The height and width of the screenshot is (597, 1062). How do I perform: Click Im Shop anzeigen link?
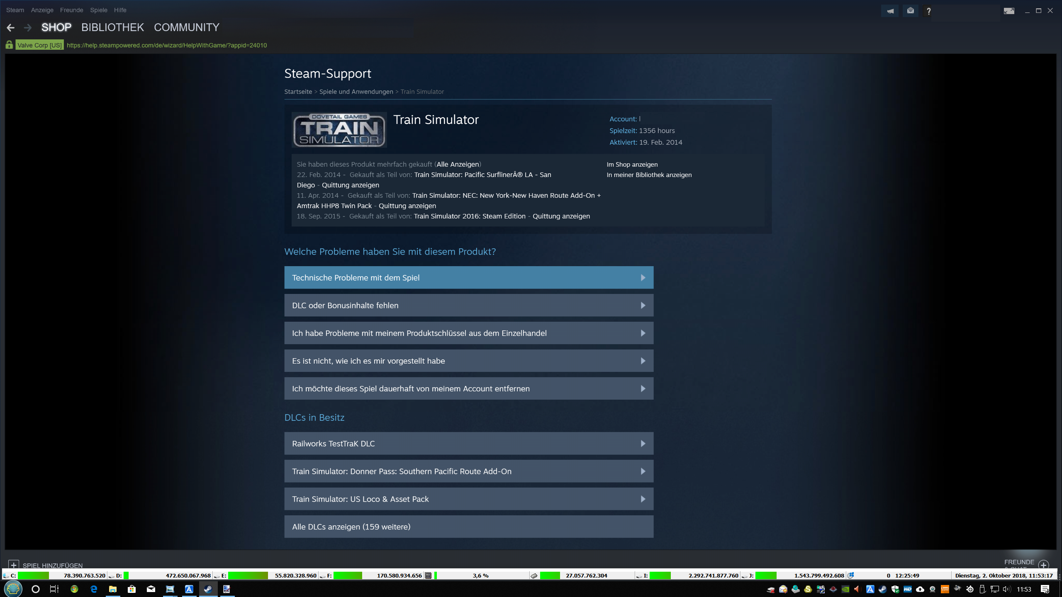(x=632, y=165)
